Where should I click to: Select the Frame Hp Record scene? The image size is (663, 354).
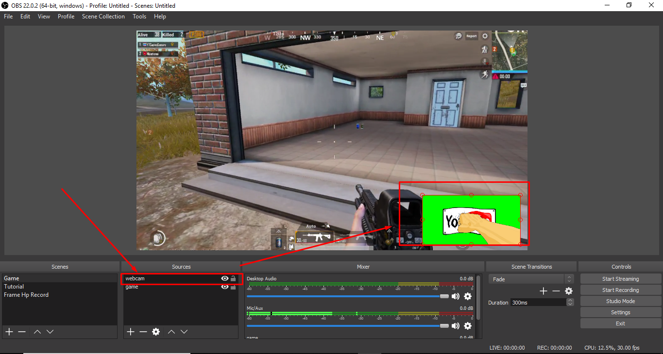click(60, 295)
